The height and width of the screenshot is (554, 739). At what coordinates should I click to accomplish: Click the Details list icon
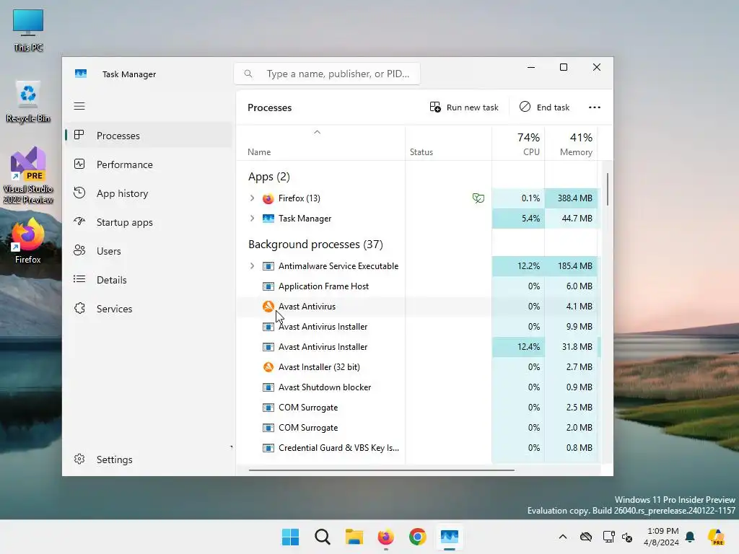79,279
